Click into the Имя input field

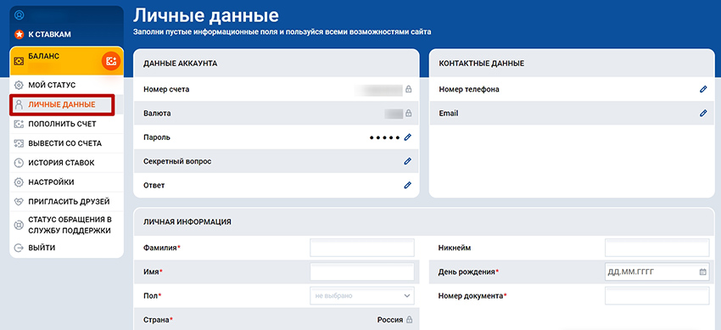[362, 271]
